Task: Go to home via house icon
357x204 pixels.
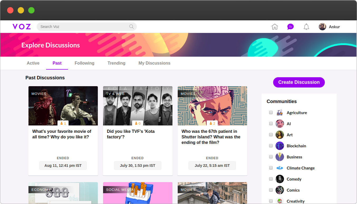Action: 275,27
